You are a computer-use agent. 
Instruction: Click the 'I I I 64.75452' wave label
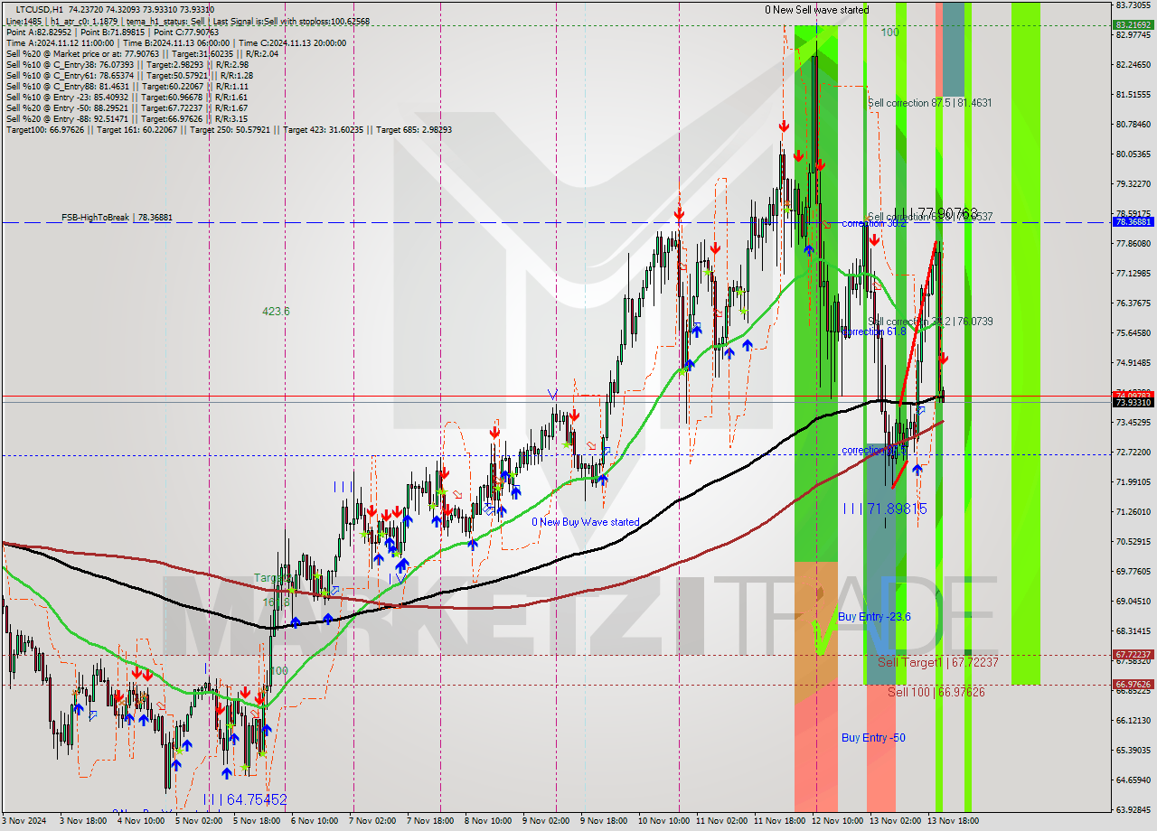[x=244, y=799]
